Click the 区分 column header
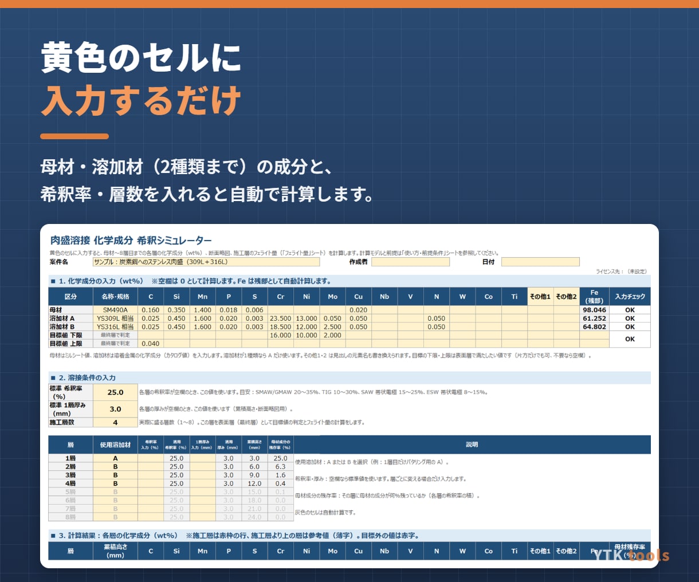 click(x=70, y=297)
